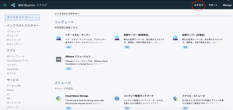Open the hamburger navigation menu
The height and width of the screenshot is (110, 233).
pos(5,5)
